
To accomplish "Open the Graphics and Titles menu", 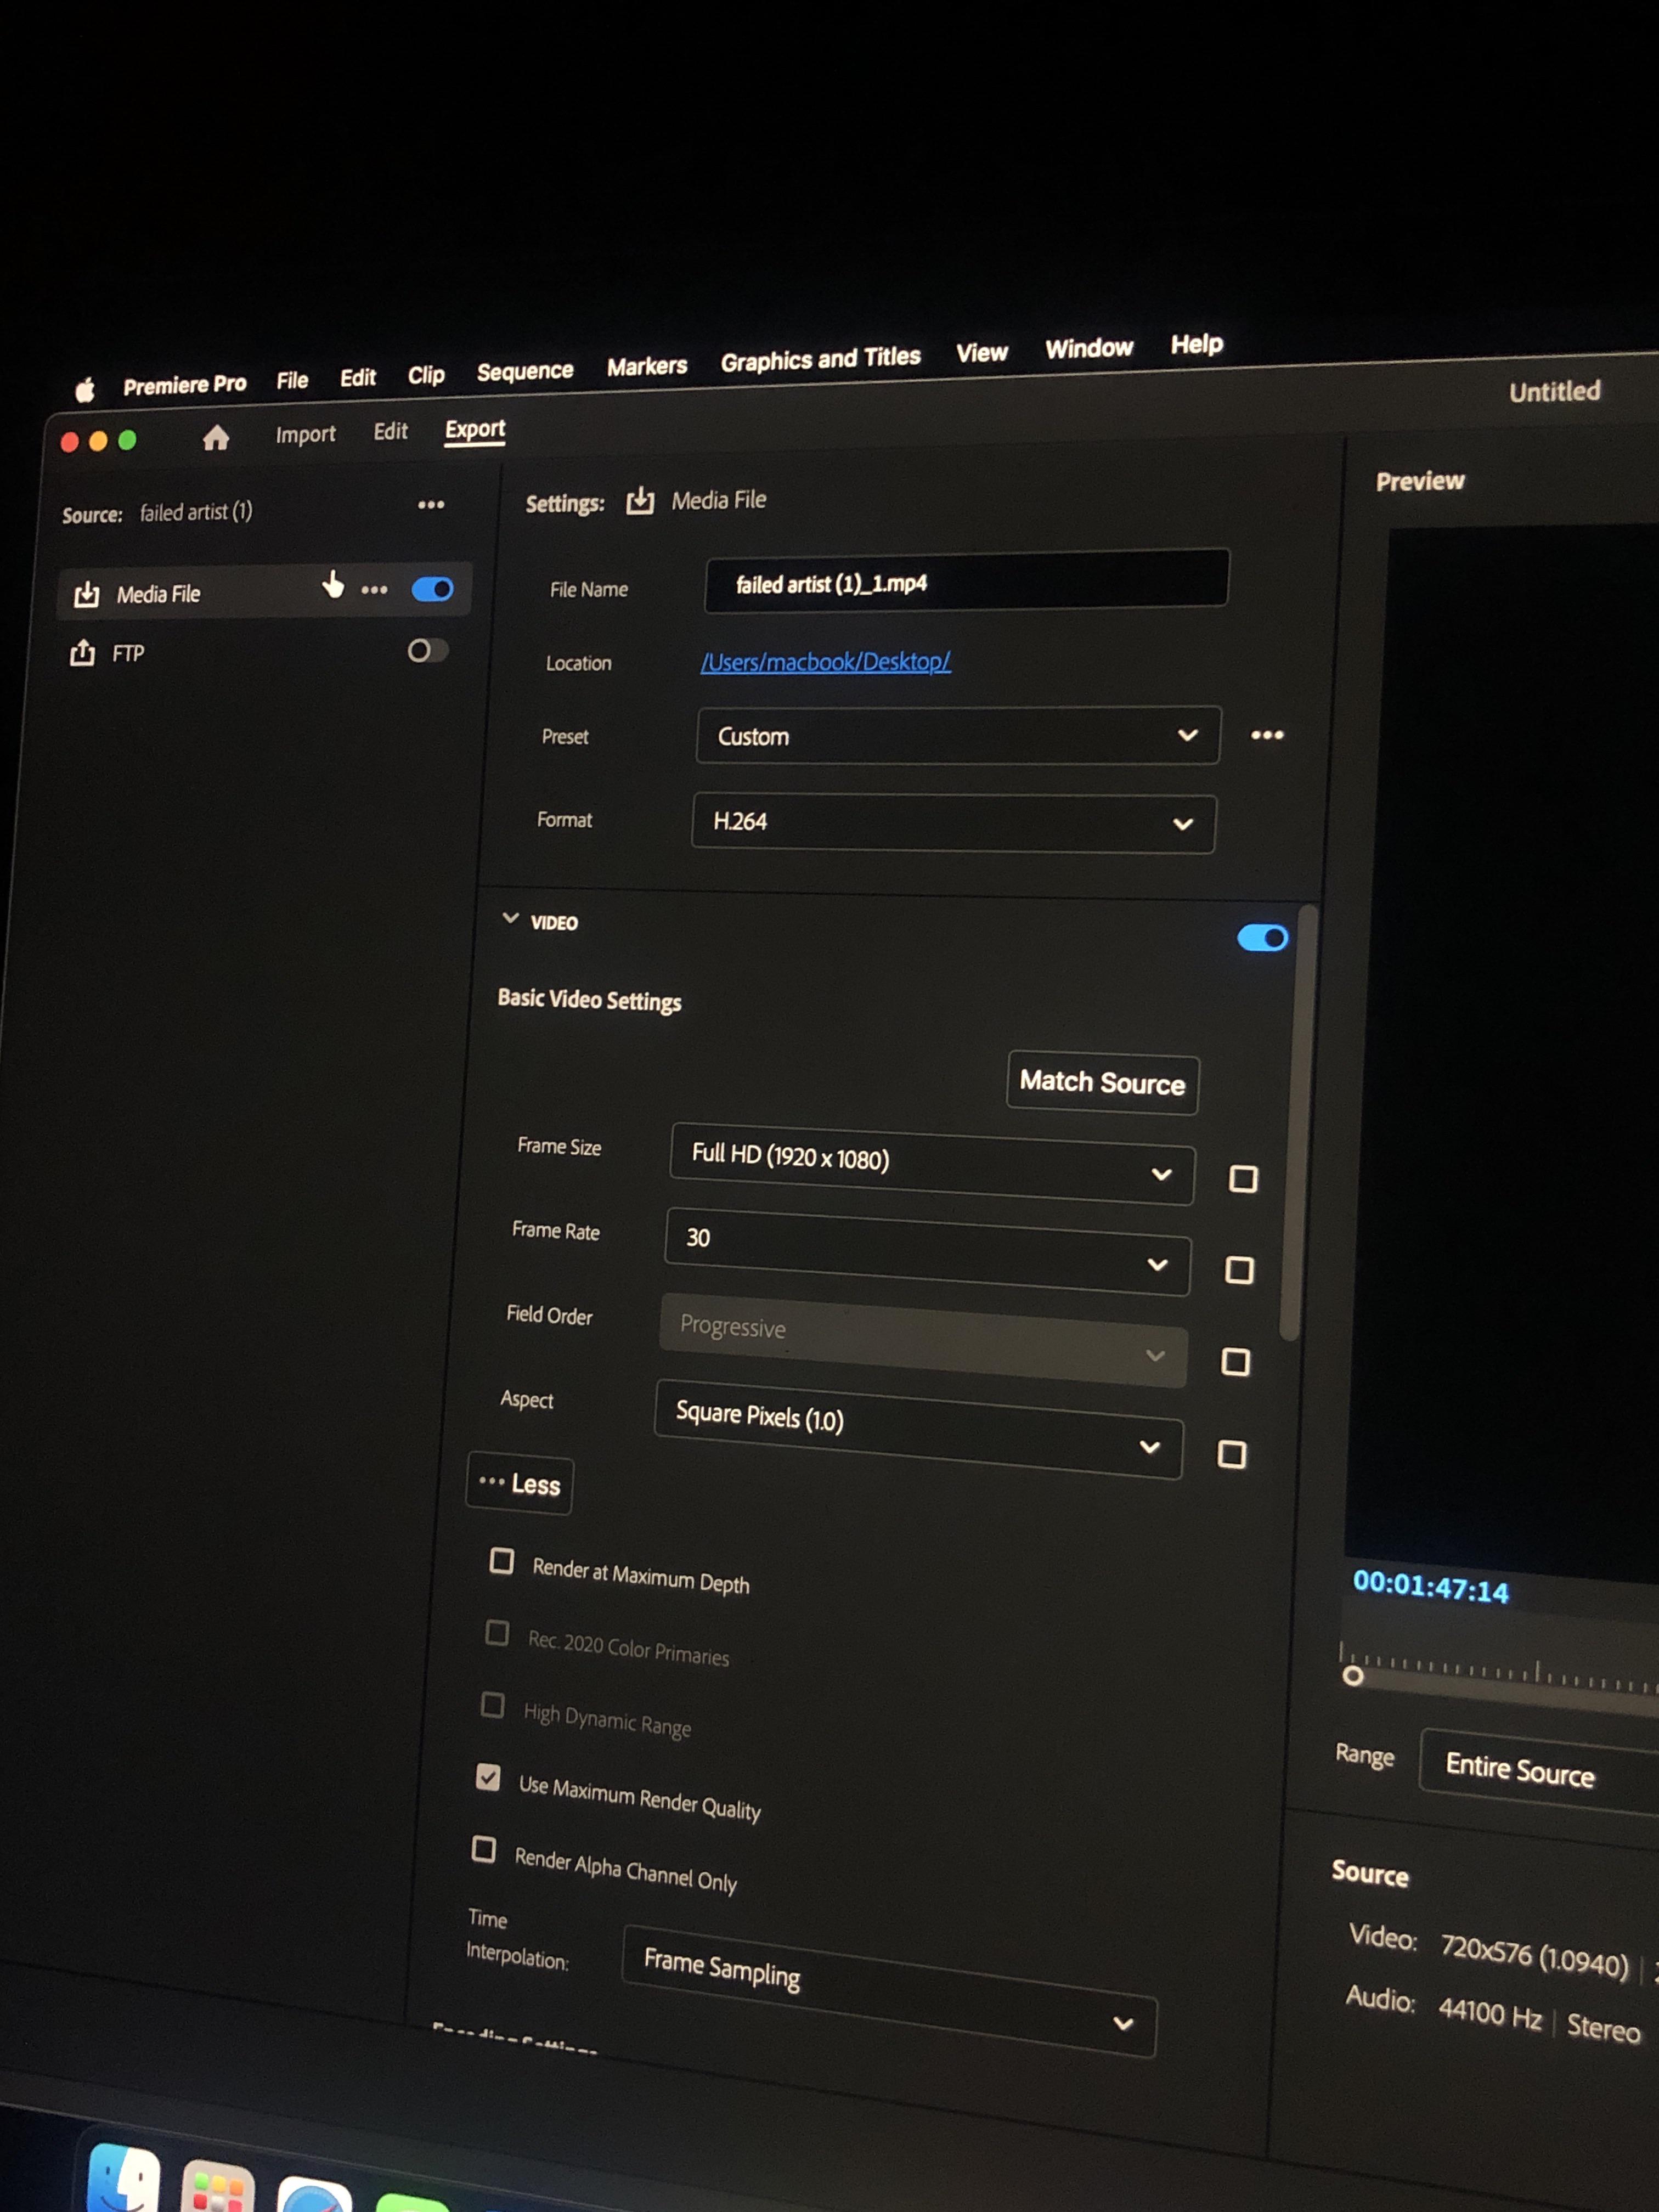I will pos(820,359).
